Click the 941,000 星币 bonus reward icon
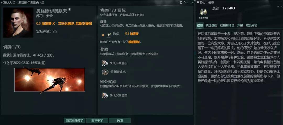The width and height of the screenshot is (283, 125). [x=105, y=95]
